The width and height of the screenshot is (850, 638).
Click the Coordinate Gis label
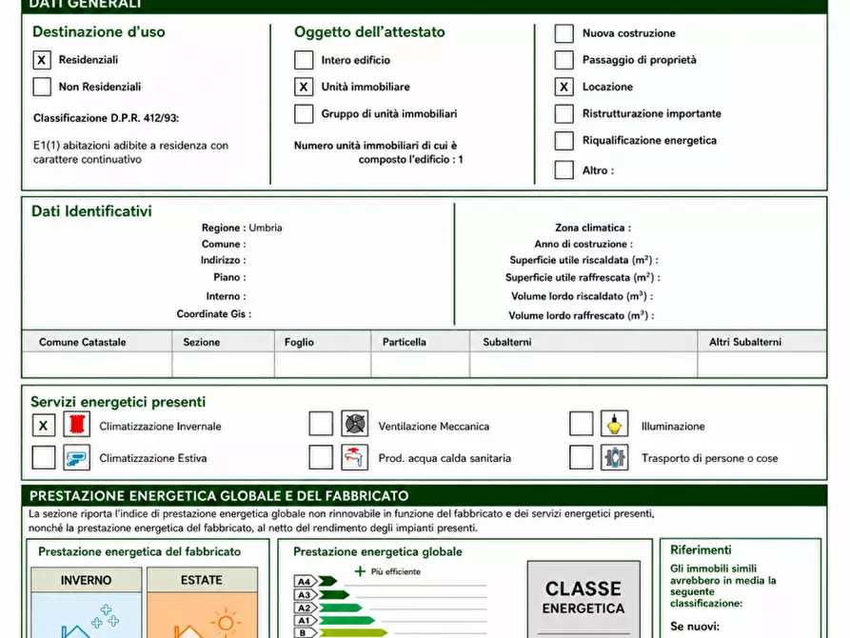[213, 313]
